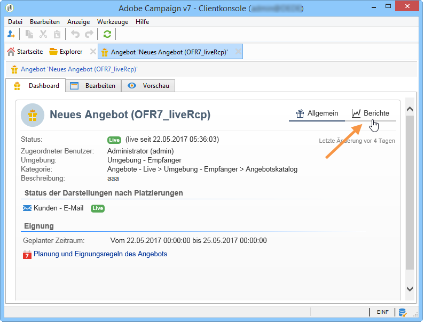The height and width of the screenshot is (333, 432).
Task: Click the database icon in status bar
Action: (403, 313)
